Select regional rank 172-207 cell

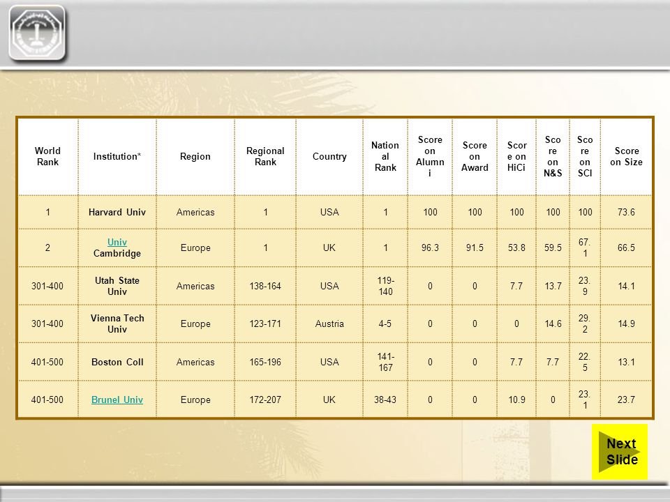point(265,400)
